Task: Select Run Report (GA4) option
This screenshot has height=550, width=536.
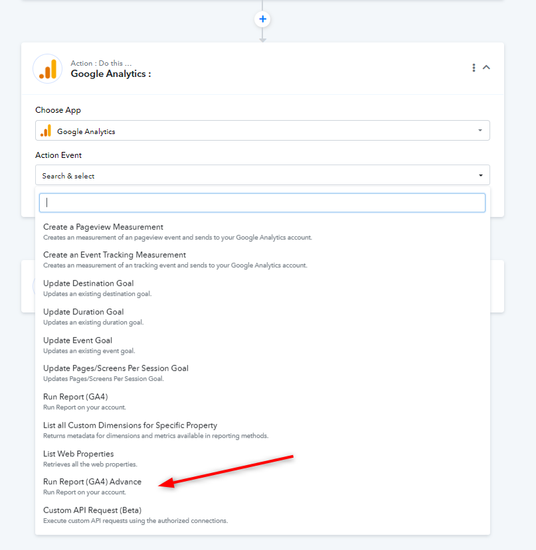Action: click(x=262, y=401)
